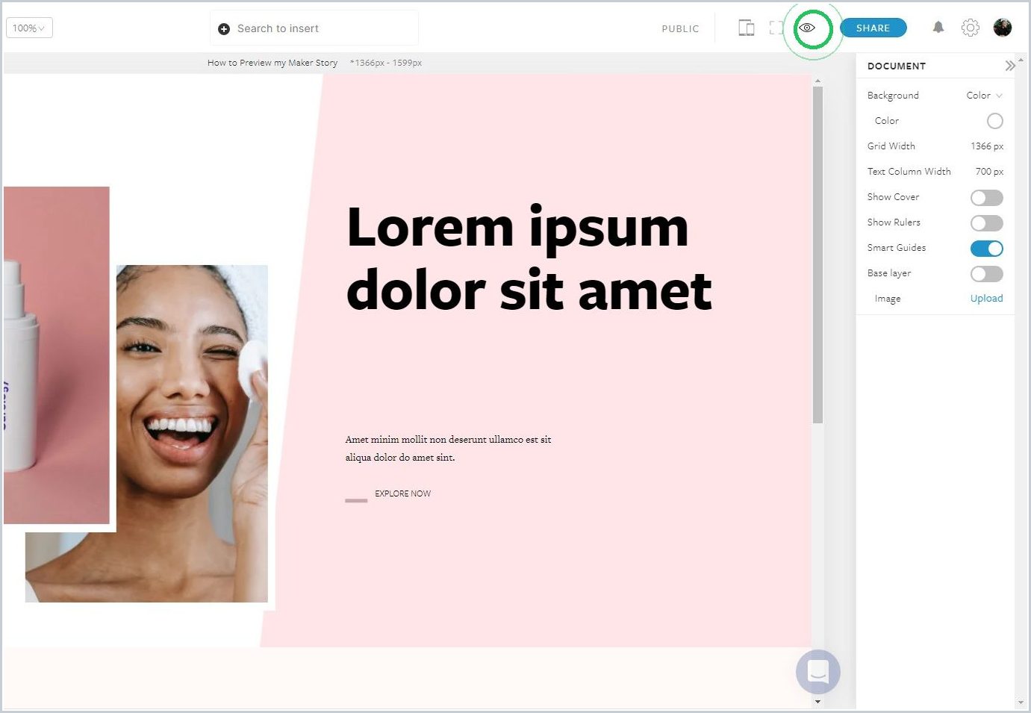Screen dimensions: 1031x713
Task: Collapse the Document panel with double chevron
Action: tap(1009, 66)
